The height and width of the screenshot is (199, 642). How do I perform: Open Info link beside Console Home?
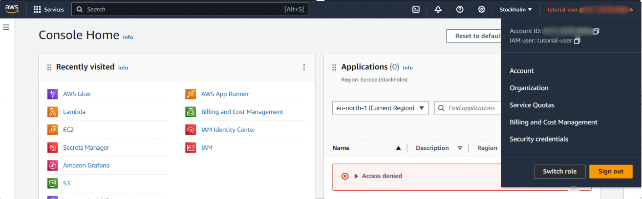pyautogui.click(x=128, y=37)
